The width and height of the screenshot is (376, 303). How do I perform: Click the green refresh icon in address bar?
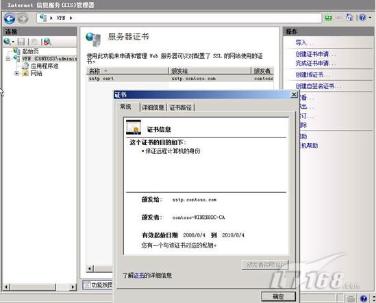[x=328, y=18]
